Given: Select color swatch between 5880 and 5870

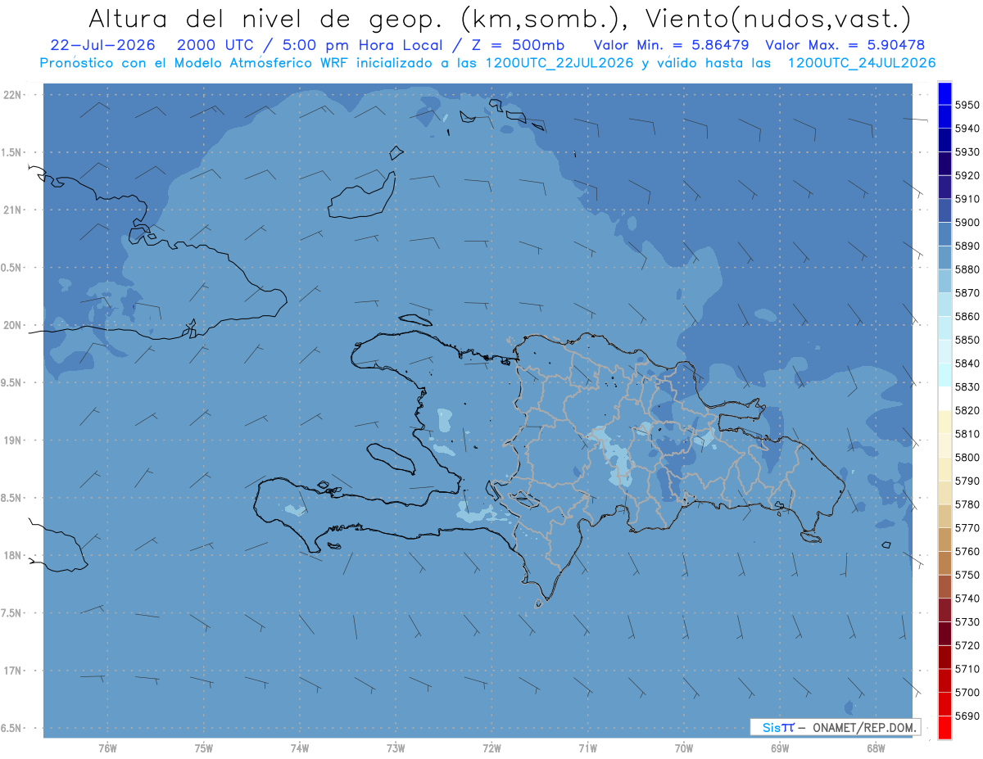Looking at the screenshot, I should (x=944, y=281).
